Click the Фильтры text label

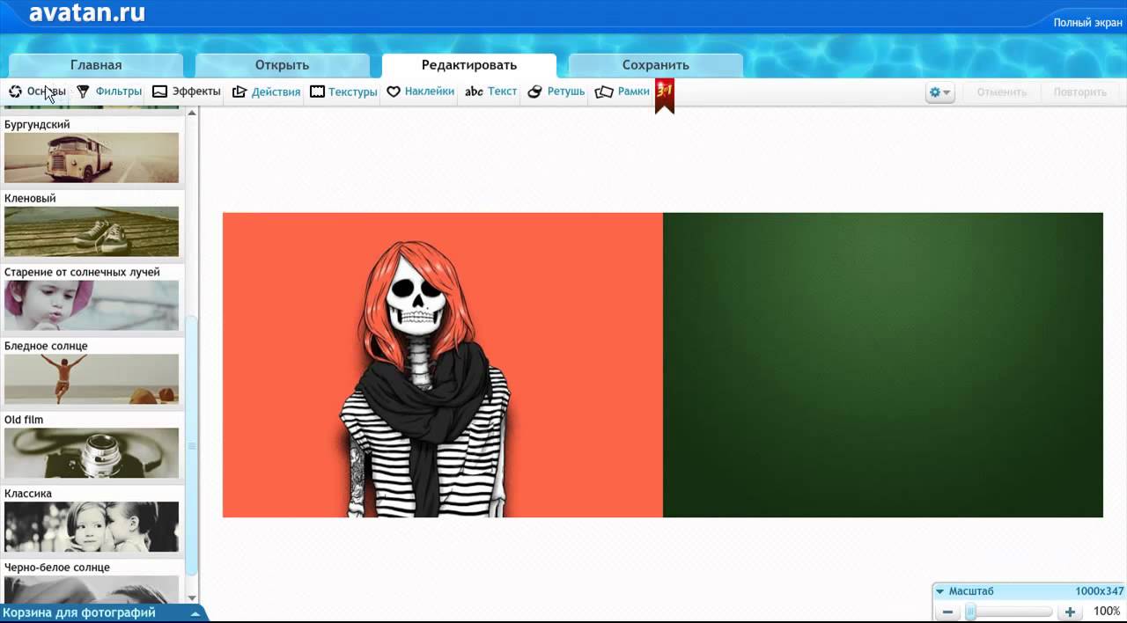119,92
